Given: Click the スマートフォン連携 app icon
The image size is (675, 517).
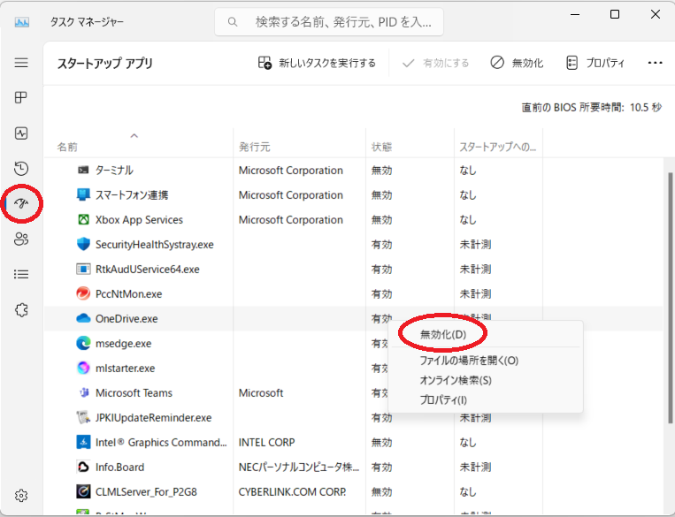Looking at the screenshot, I should (x=83, y=194).
